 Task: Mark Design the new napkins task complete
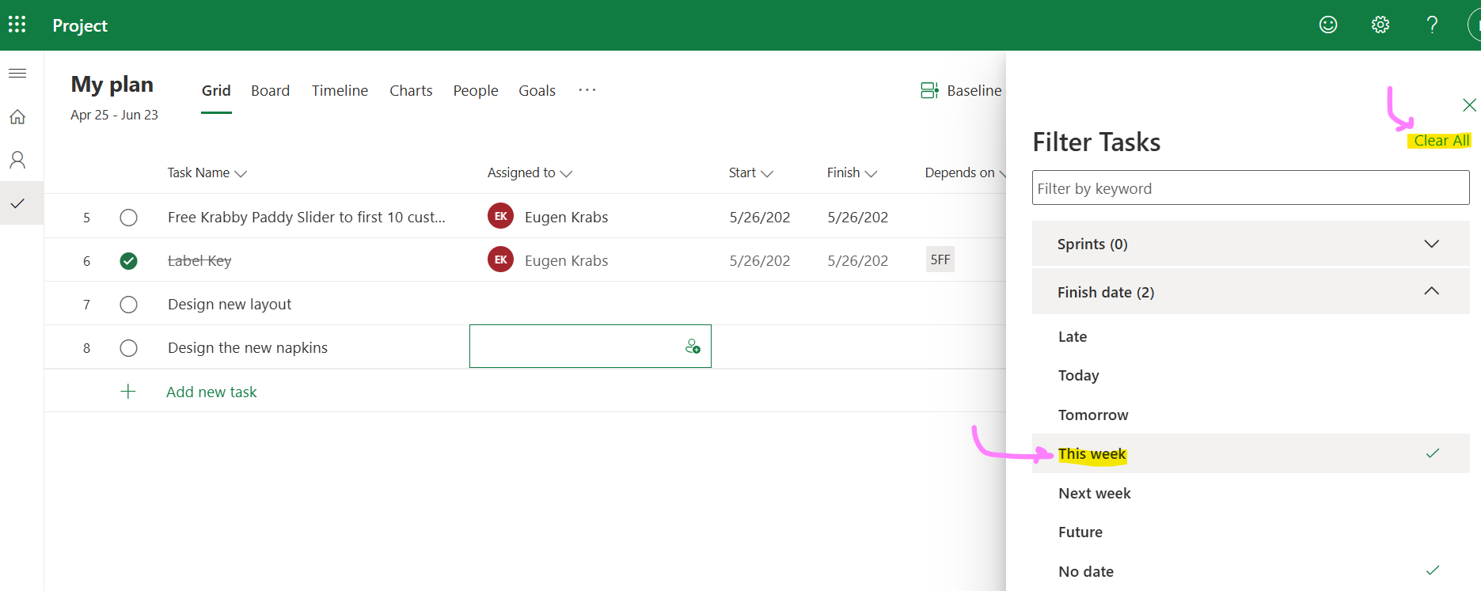click(x=128, y=348)
